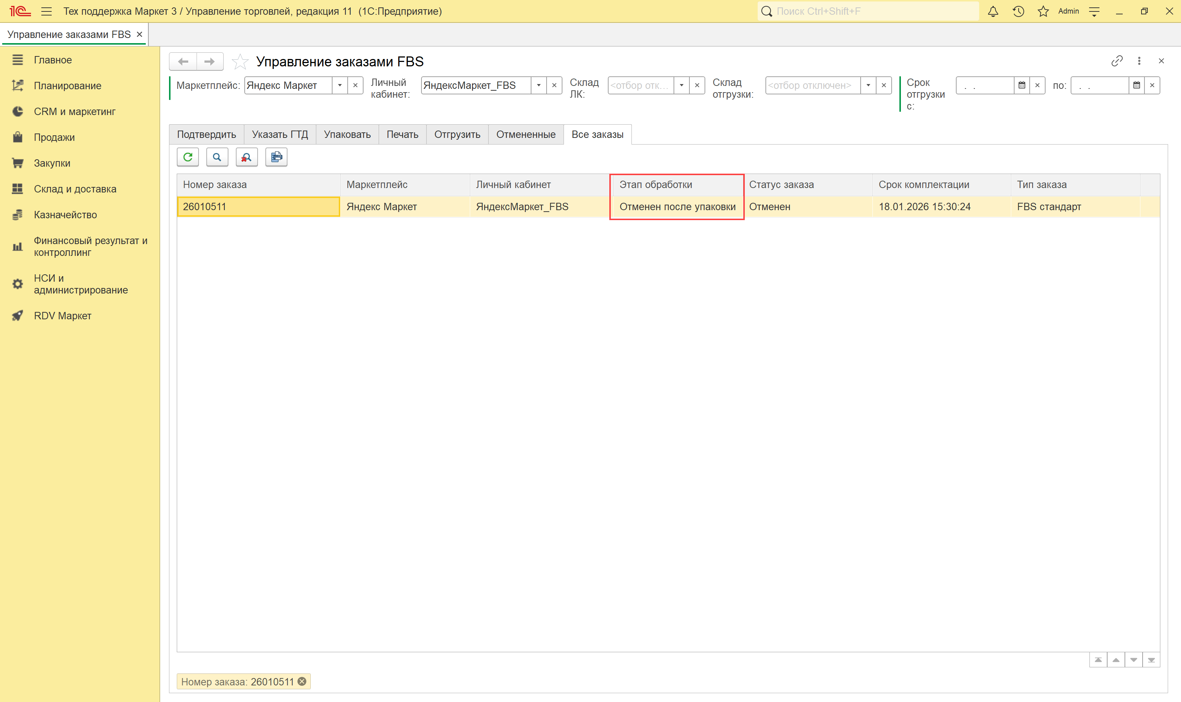The width and height of the screenshot is (1181, 702).
Task: Remove the Номер заказа 26010511 filter chip
Action: tap(302, 682)
